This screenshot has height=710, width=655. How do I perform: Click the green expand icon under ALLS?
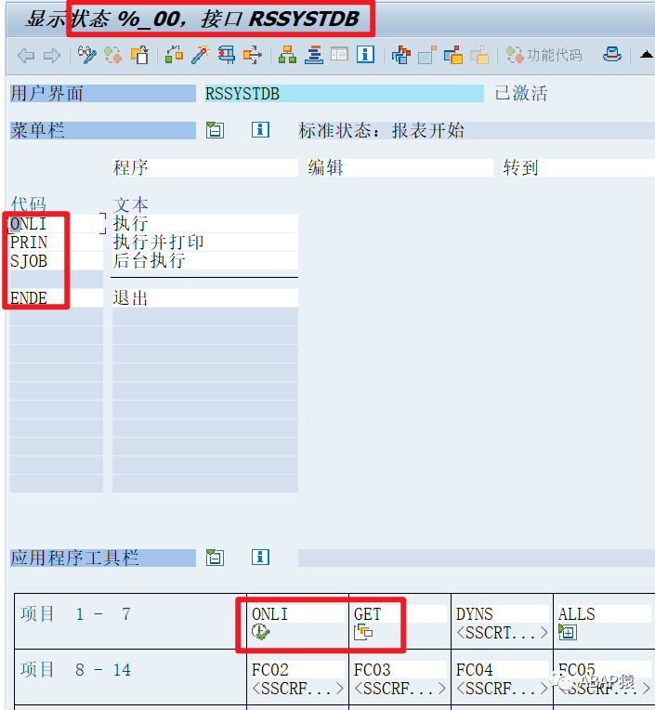click(x=567, y=632)
